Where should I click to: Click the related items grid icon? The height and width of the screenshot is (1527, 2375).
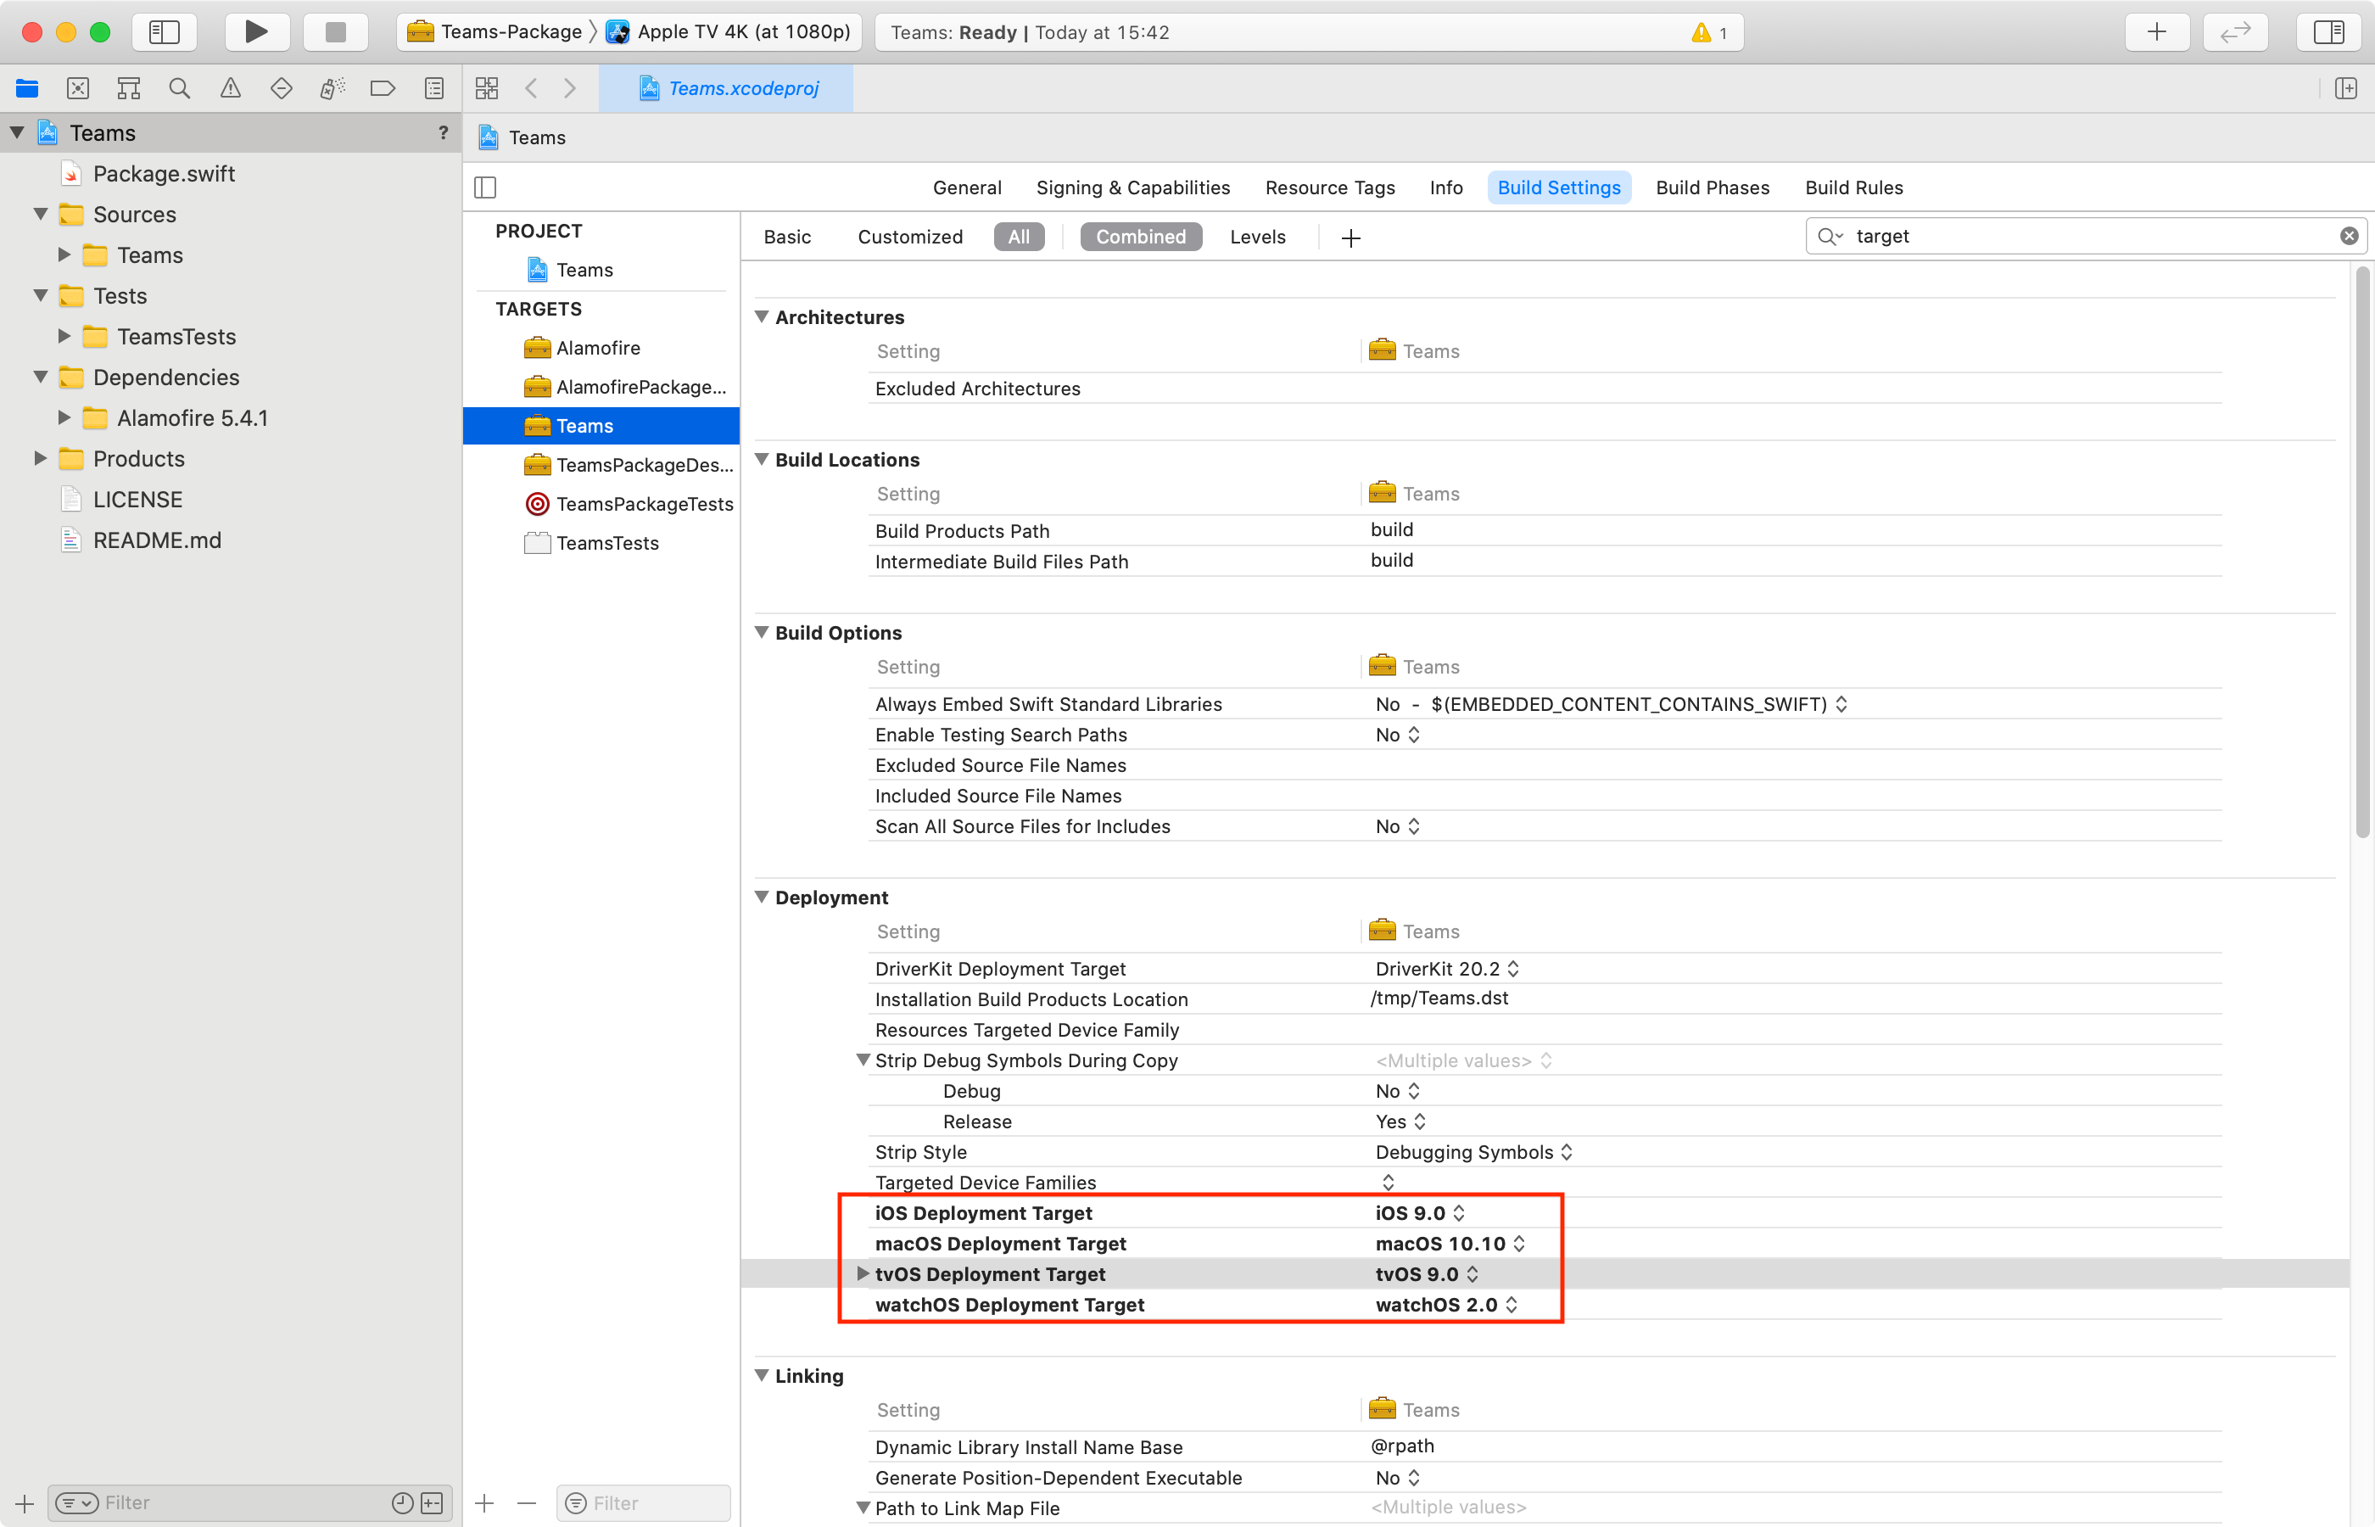point(487,88)
